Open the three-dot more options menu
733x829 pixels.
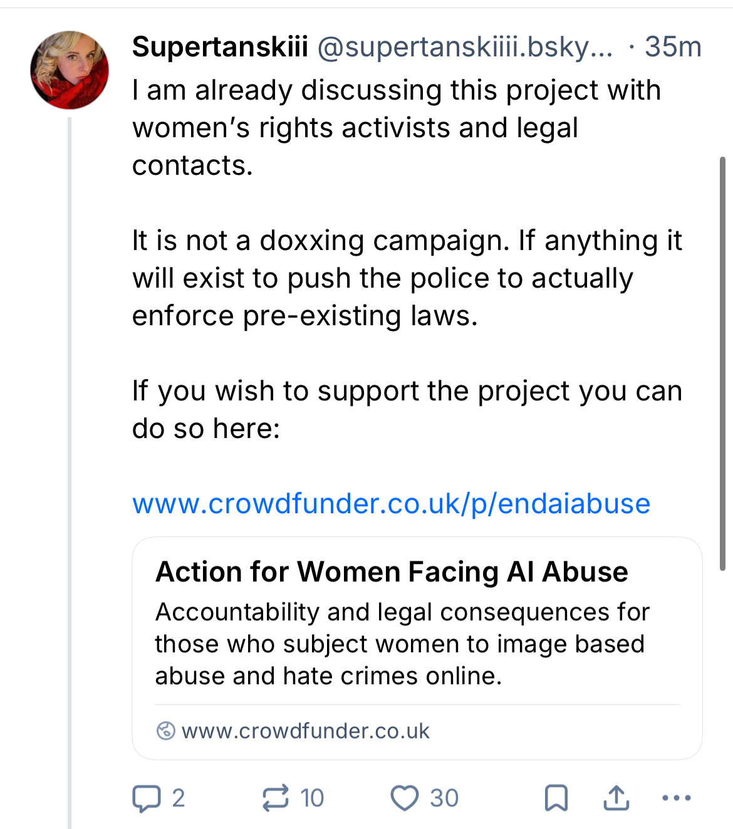(x=676, y=798)
